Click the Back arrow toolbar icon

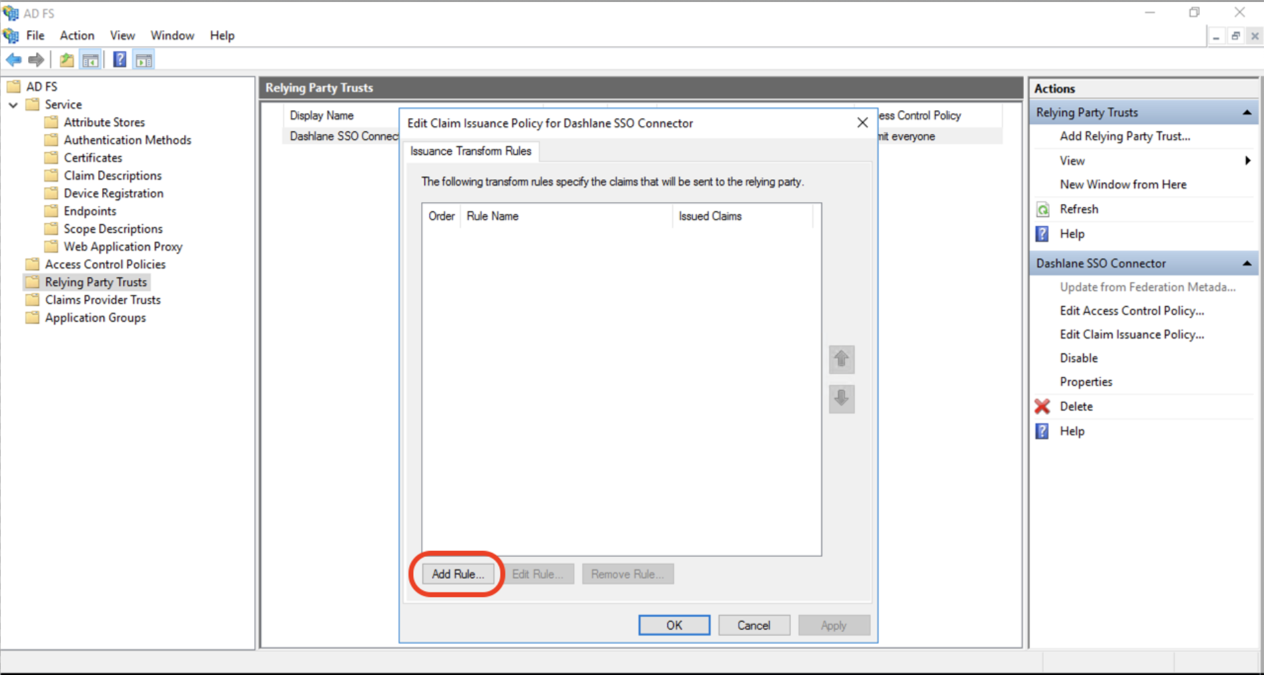[13, 60]
